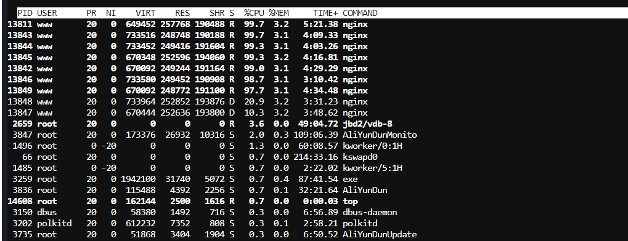Select the kworker/5:1H process name

tap(372, 168)
